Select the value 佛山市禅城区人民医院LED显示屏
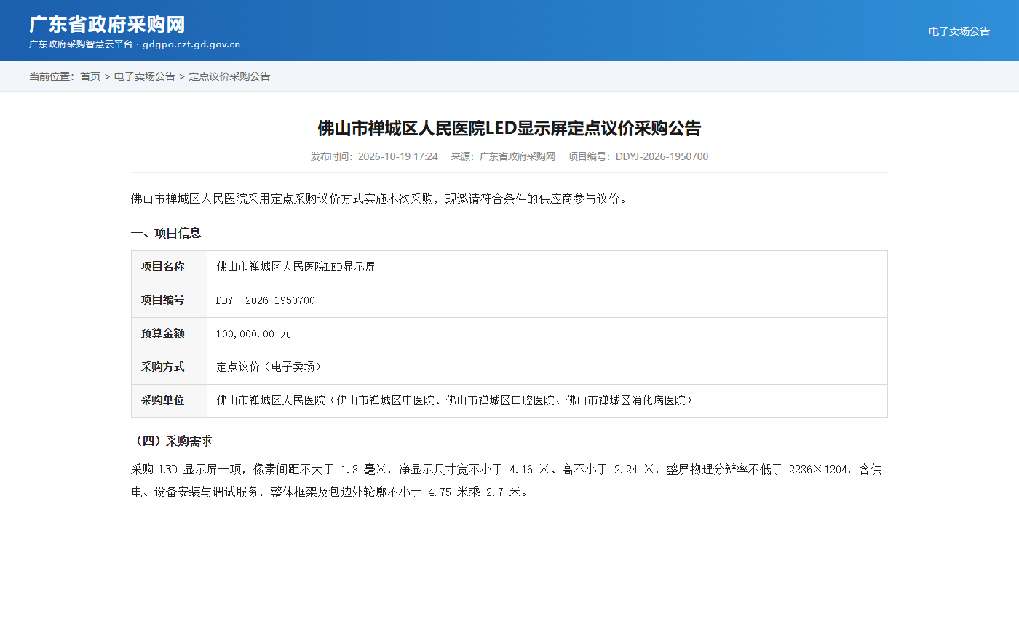1019x640 pixels. (x=296, y=267)
